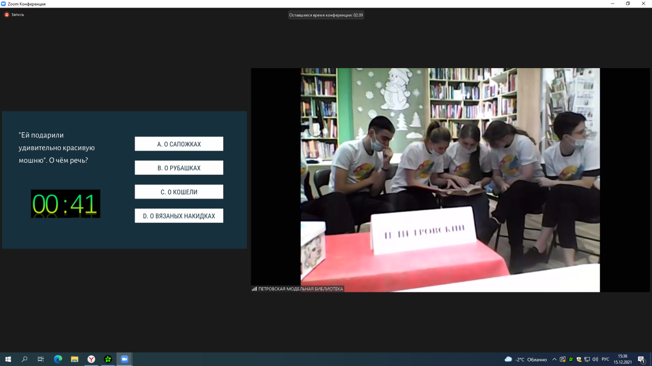Screen dimensions: 652x366
Task: Open the taskbar search magnifier
Action: 24,359
